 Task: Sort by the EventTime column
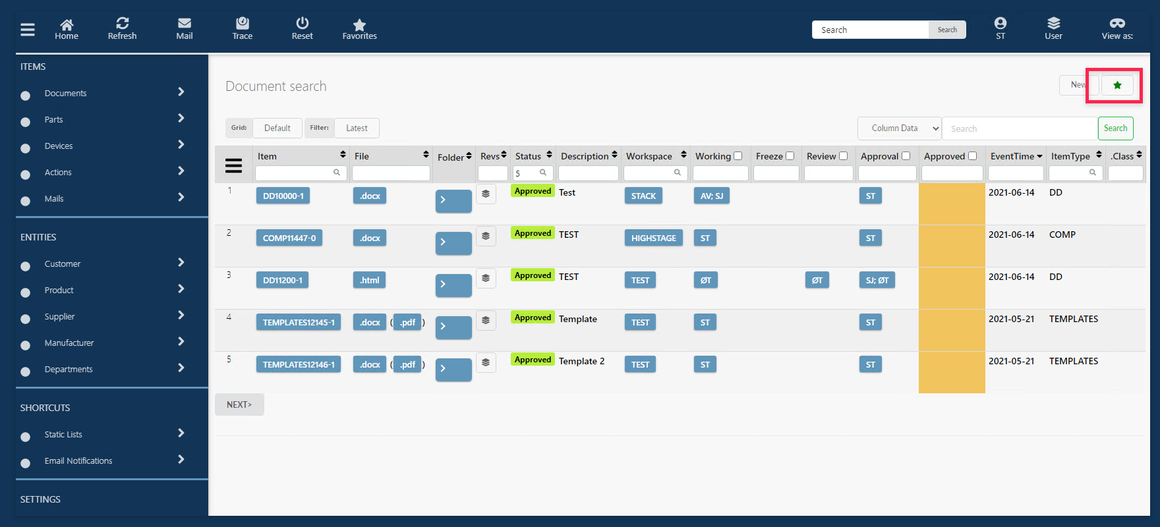pos(1016,156)
